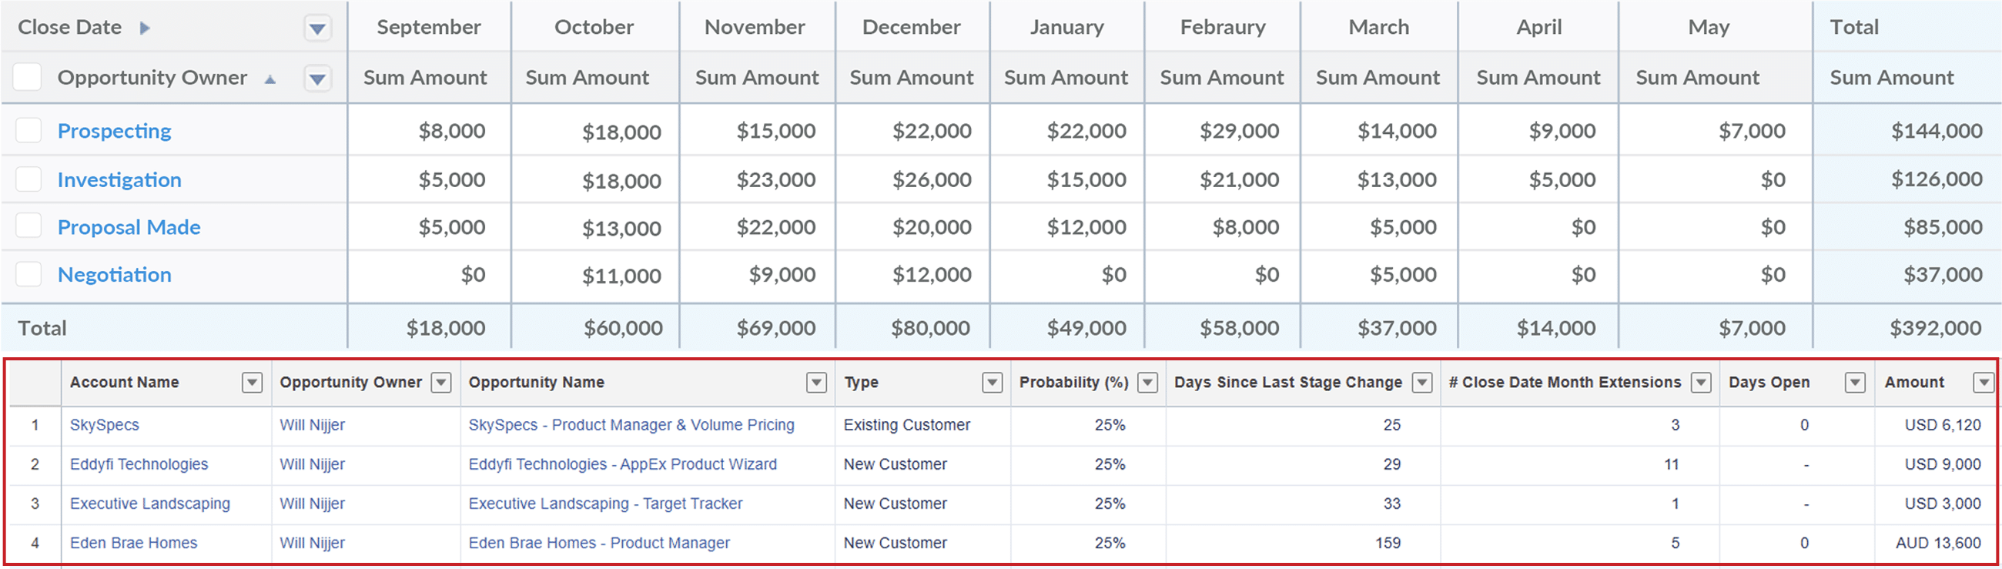Open Will Nijjer owner link in Eddyfi row
The width and height of the screenshot is (2002, 569).
(x=313, y=464)
